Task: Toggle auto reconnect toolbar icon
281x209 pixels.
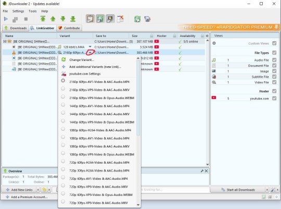Action: (x=100, y=19)
